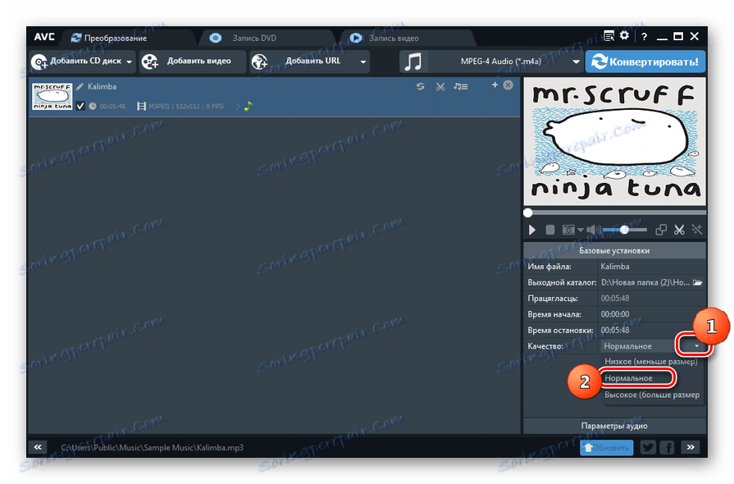Click the Twitter icon
This screenshot has height=484, width=734.
[x=649, y=447]
